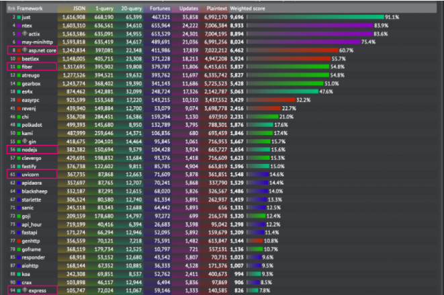
Task: Open the atreugo framework link
Action: [31, 75]
